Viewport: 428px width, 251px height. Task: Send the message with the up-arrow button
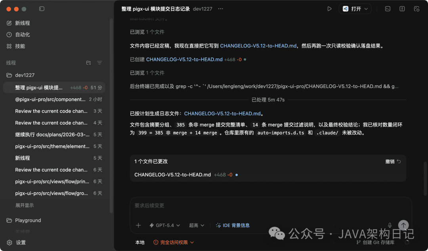pyautogui.click(x=403, y=225)
